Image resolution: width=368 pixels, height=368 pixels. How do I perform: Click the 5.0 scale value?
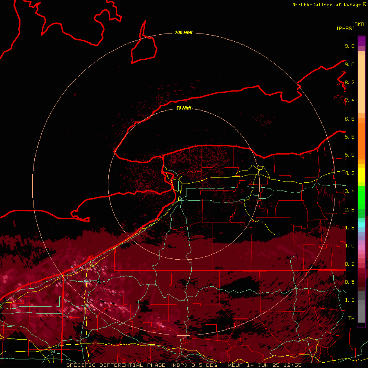tap(350, 155)
